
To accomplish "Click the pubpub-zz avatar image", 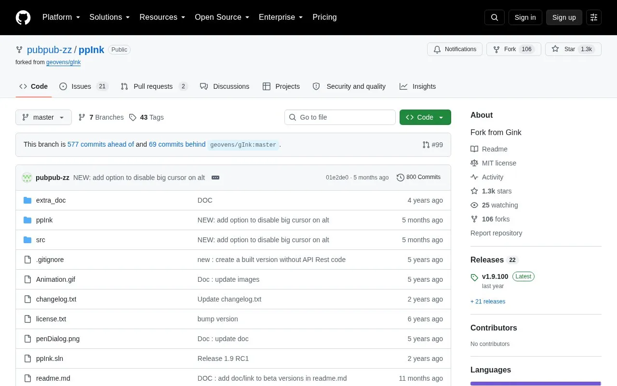I will [x=27, y=178].
